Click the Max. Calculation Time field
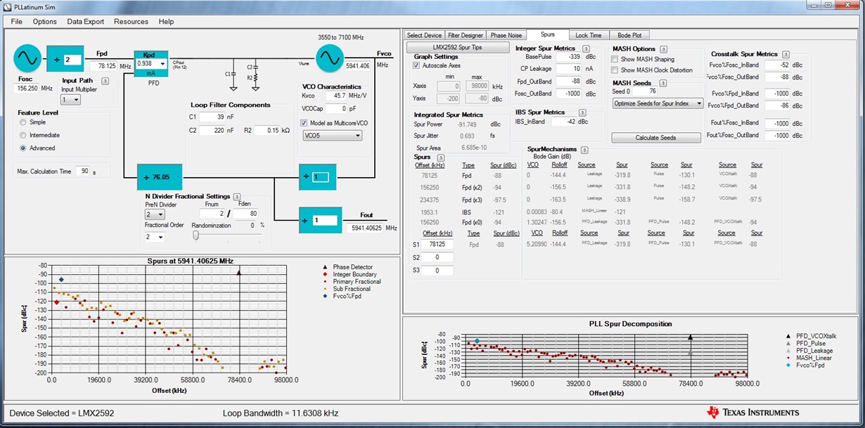This screenshot has width=865, height=428. (x=83, y=171)
